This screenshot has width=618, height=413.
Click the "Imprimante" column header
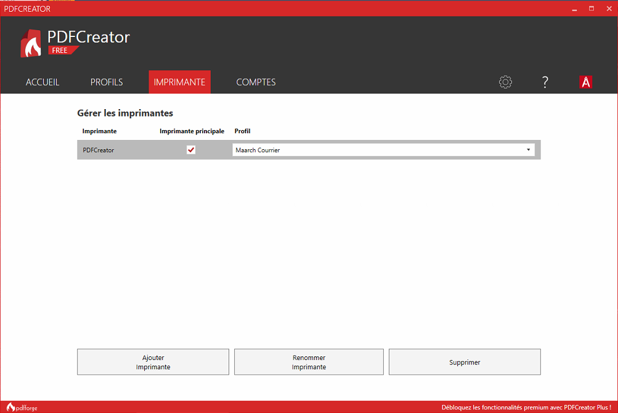[x=99, y=131]
